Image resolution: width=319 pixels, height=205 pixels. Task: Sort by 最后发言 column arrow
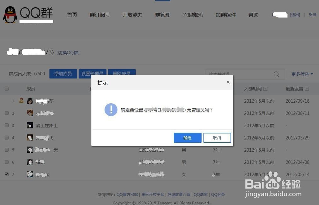pos(307,89)
